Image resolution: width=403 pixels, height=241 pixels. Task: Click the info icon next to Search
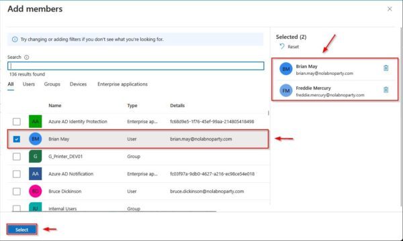(x=26, y=57)
